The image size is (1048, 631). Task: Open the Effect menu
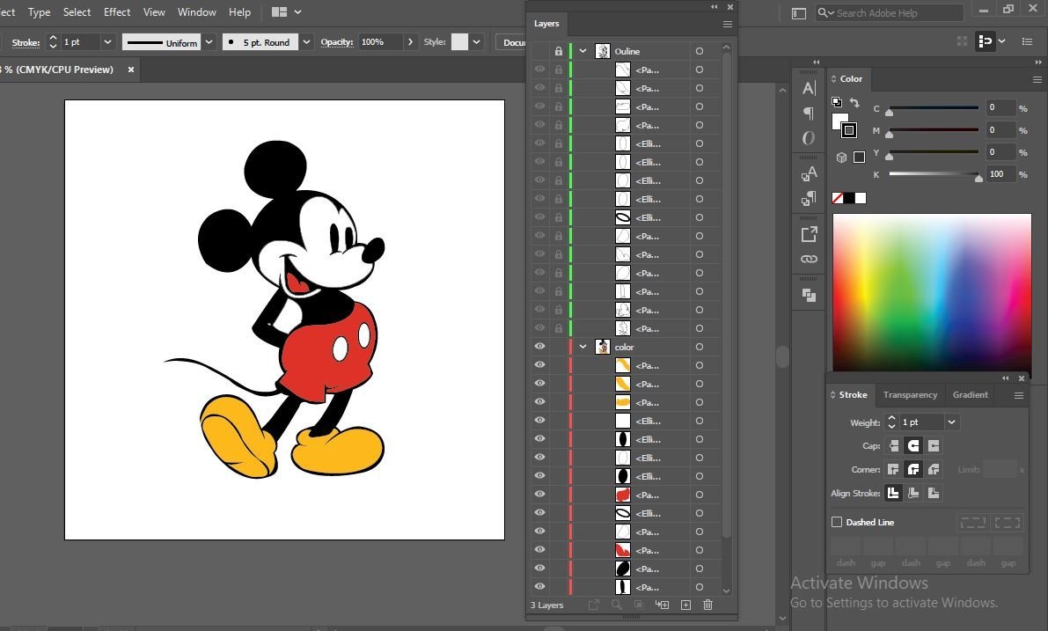coord(117,12)
